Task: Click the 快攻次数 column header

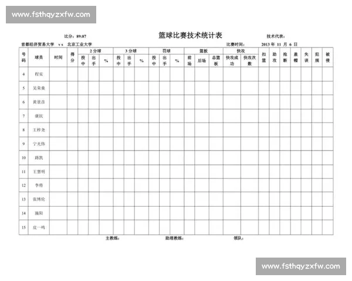Action: [x=250, y=61]
